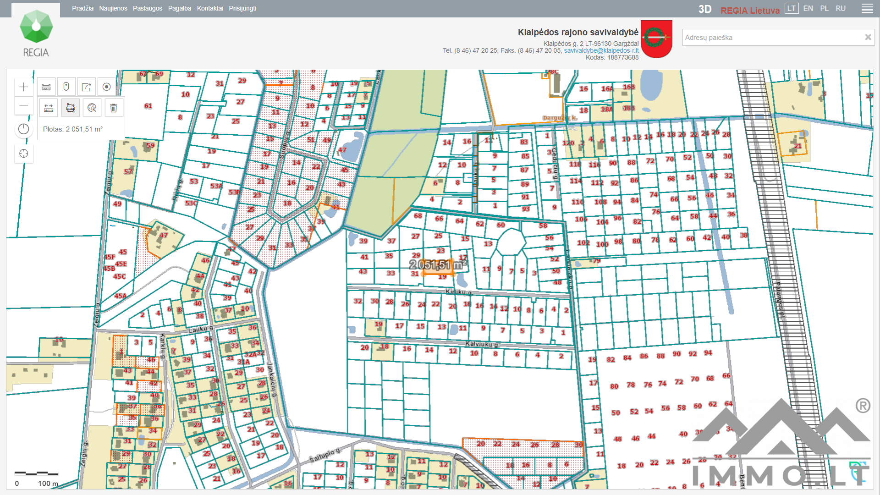Switch language to LT

[x=792, y=9]
